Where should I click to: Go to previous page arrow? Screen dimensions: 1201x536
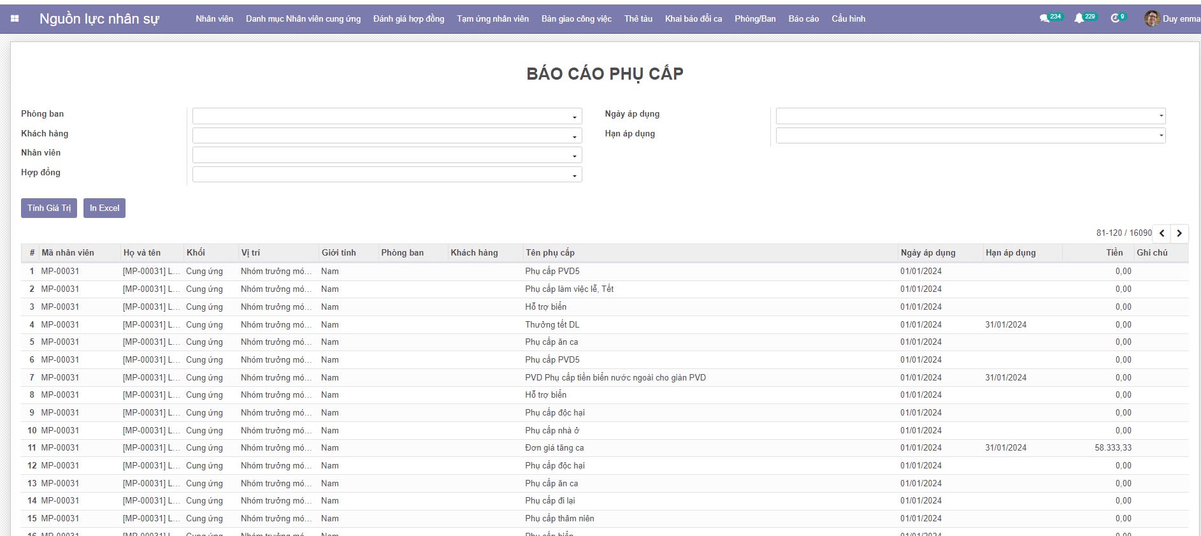[1162, 233]
